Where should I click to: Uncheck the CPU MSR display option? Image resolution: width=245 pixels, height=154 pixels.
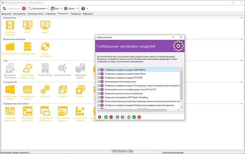click(x=99, y=78)
